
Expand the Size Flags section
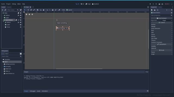161,38
